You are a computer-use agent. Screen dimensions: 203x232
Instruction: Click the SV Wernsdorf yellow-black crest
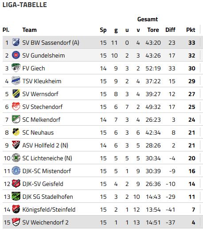click(x=16, y=93)
